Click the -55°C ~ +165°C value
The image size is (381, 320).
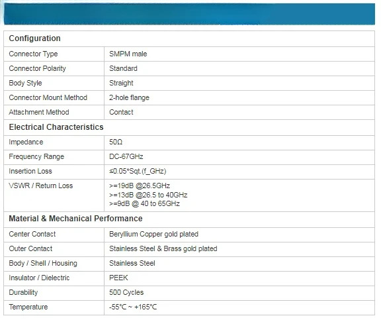pyautogui.click(x=133, y=307)
